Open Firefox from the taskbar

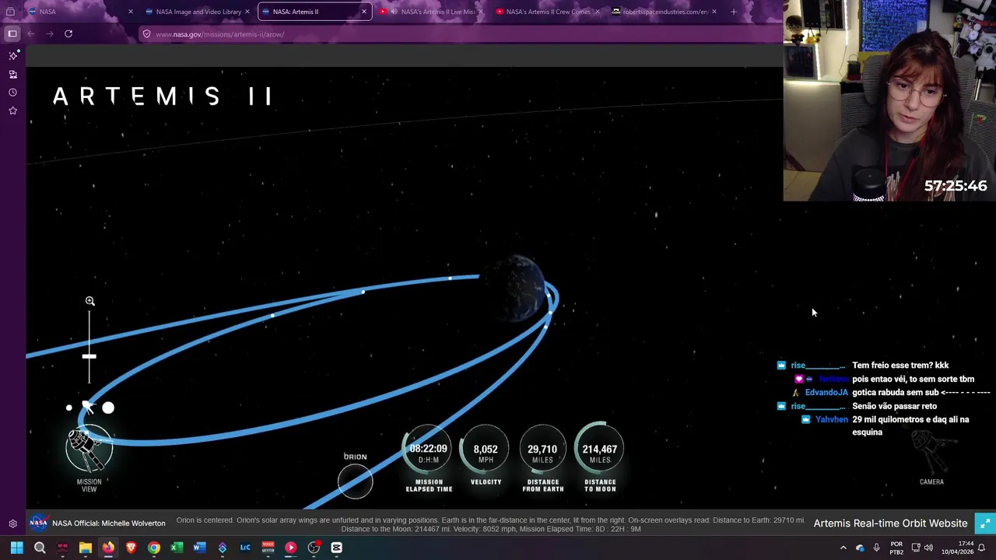pos(108,548)
